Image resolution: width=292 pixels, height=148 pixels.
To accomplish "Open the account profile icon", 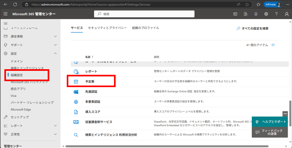I will point(286,14).
